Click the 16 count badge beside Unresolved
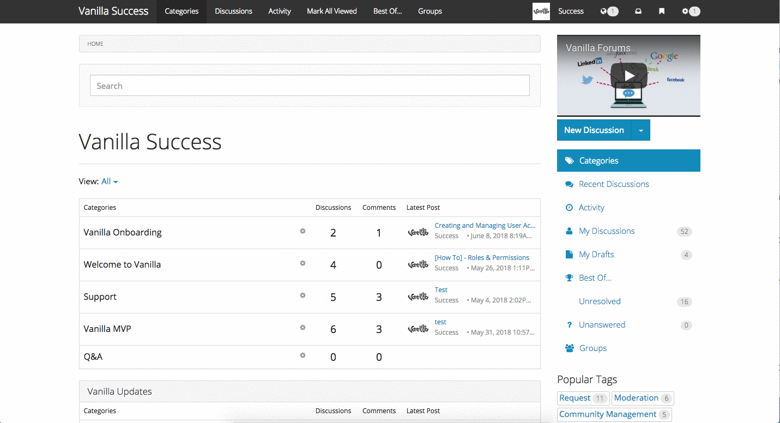780x423 pixels. pyautogui.click(x=685, y=302)
